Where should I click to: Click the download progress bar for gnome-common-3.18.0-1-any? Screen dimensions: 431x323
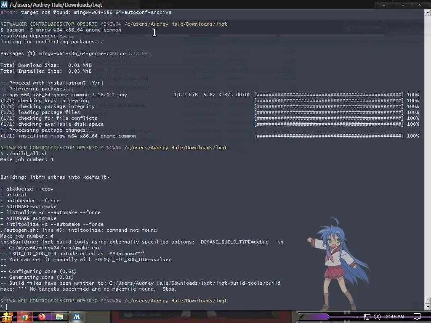click(329, 95)
